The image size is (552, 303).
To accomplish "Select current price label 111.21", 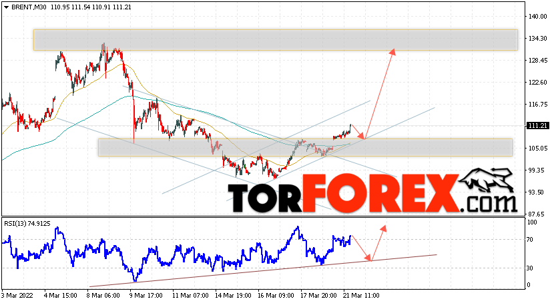I will [537, 126].
